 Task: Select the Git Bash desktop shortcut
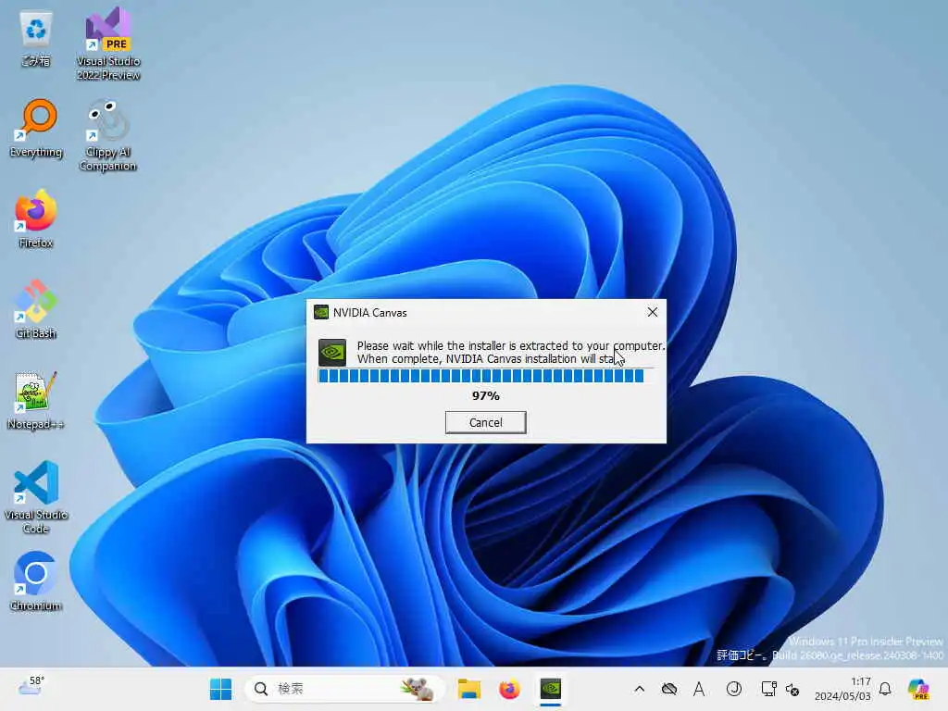point(36,309)
